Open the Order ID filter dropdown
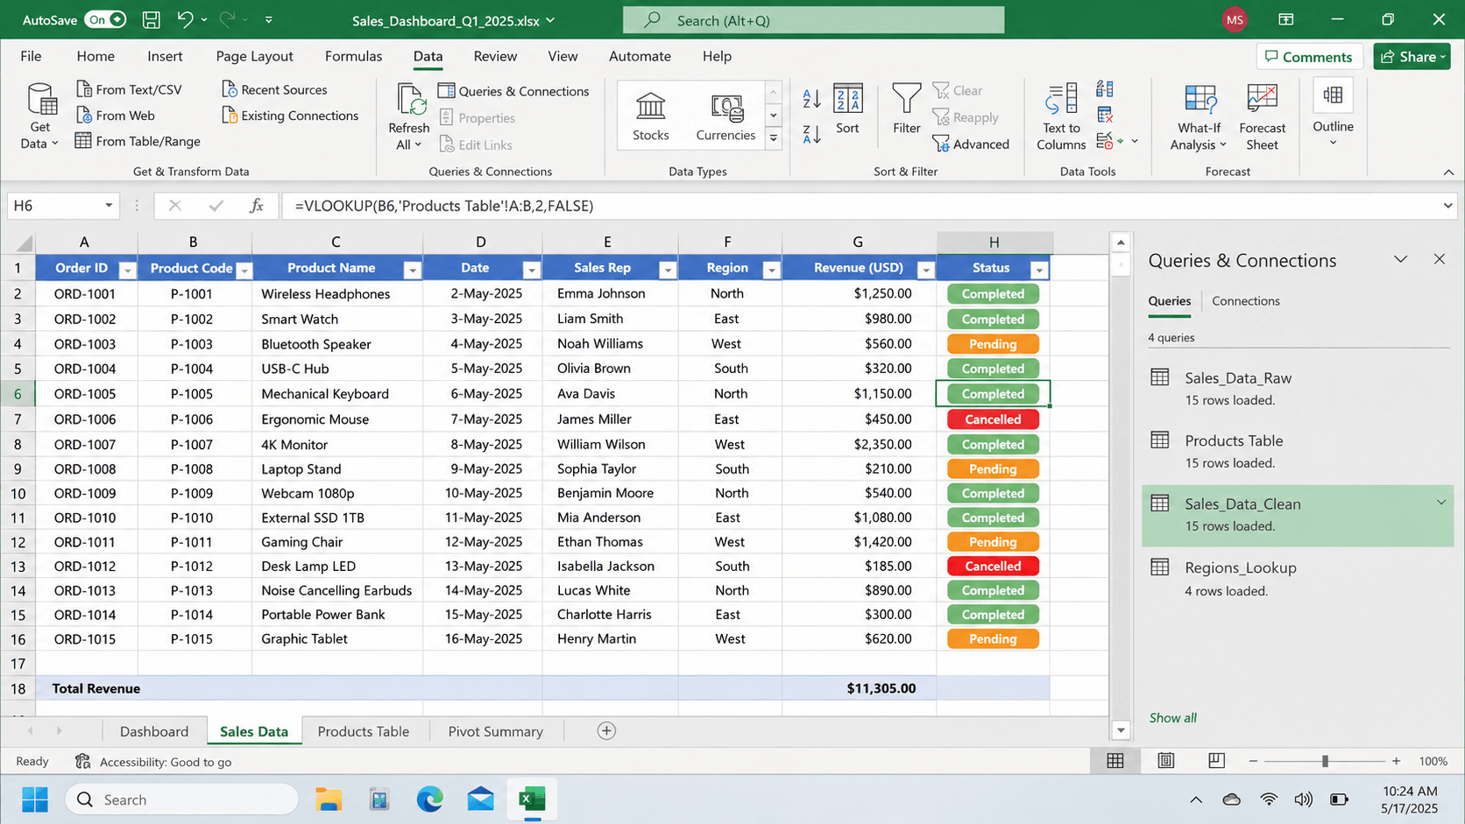Viewport: 1465px width, 824px height. 127,270
